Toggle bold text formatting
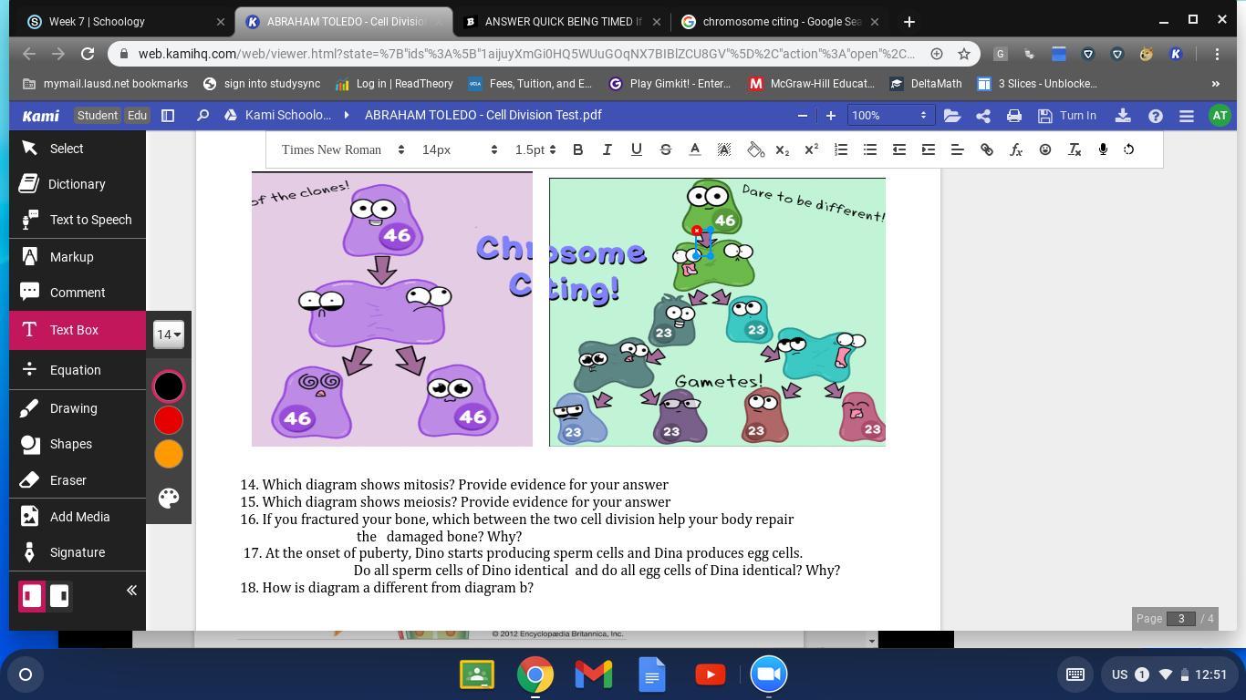Viewport: 1246px width, 700px height. tap(577, 149)
